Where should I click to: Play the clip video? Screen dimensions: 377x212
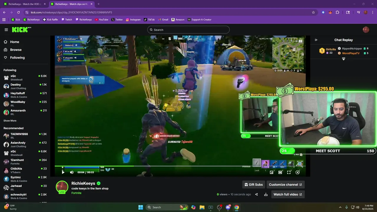point(63,172)
